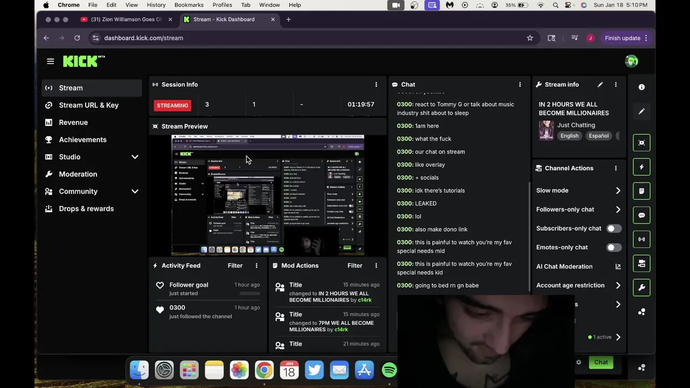Click the Just Chatting category thumbnail
690x388 pixels.
[546, 130]
